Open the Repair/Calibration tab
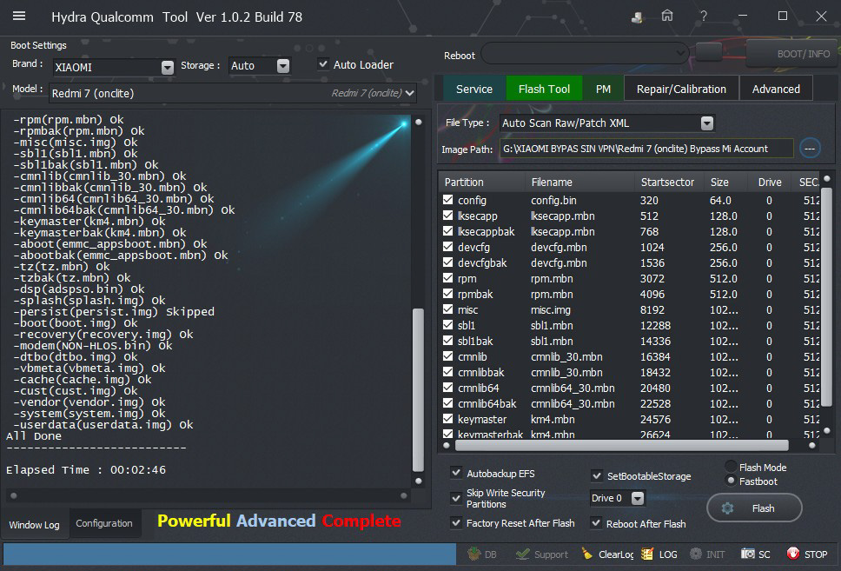Screen dimensions: 841x571 (x=681, y=89)
